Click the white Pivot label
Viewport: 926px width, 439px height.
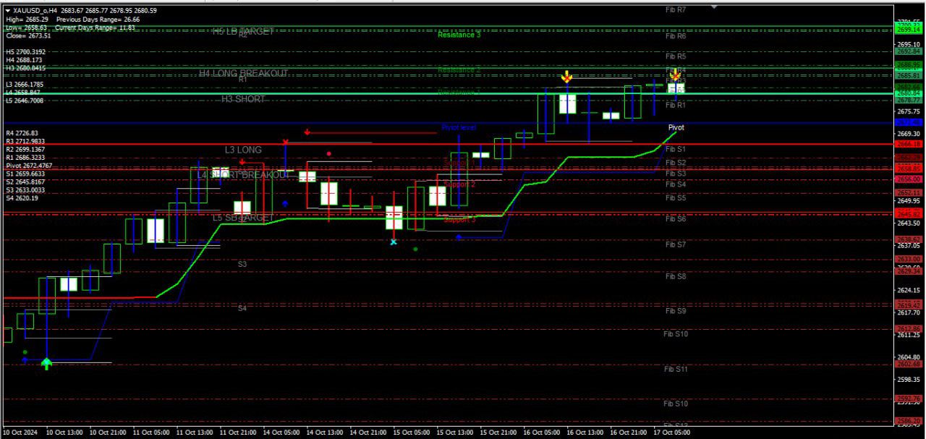(676, 127)
